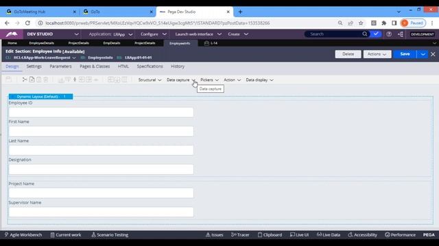439x246 pixels.
Task: Open the help question mark icon
Action: click(x=389, y=34)
